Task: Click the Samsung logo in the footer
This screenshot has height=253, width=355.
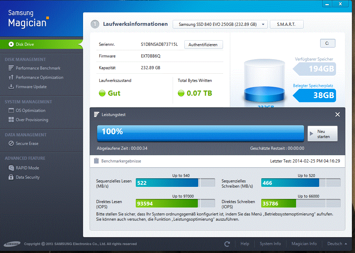Action: click(x=12, y=244)
